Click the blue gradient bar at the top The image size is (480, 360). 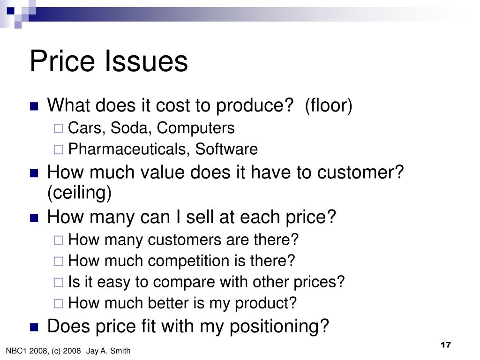pos(245,14)
